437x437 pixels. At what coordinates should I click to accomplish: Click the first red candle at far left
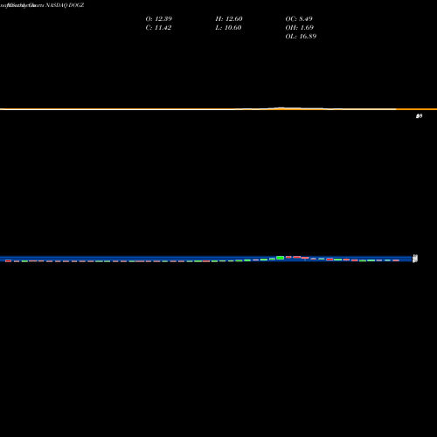coord(8,260)
